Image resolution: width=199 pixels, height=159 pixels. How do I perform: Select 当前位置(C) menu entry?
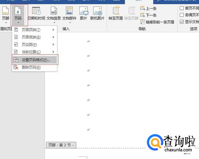(x=34, y=52)
